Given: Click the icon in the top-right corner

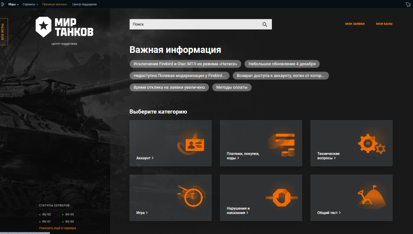Looking at the screenshot, I should click(408, 4).
